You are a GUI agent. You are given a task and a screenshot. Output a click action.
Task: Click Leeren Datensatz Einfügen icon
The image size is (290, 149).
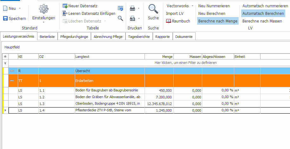point(65,14)
